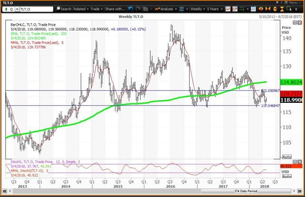Click the 2016 year label on time axis
Viewport: 305px width, 197px height.
point(171,187)
